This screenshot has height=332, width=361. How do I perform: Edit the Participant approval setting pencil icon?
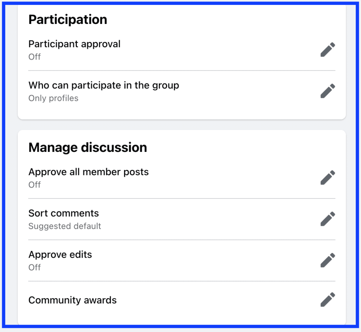[x=328, y=49]
